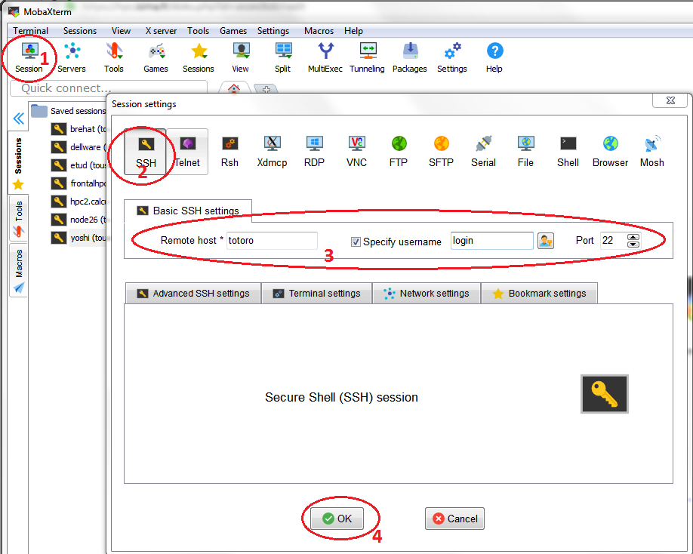Screen dimensions: 693x554
Task: Open the Network settings tab
Action: pyautogui.click(x=427, y=294)
